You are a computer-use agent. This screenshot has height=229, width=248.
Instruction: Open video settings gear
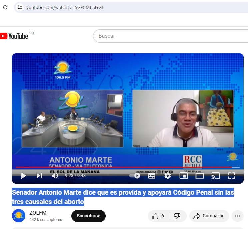tap(168, 176)
